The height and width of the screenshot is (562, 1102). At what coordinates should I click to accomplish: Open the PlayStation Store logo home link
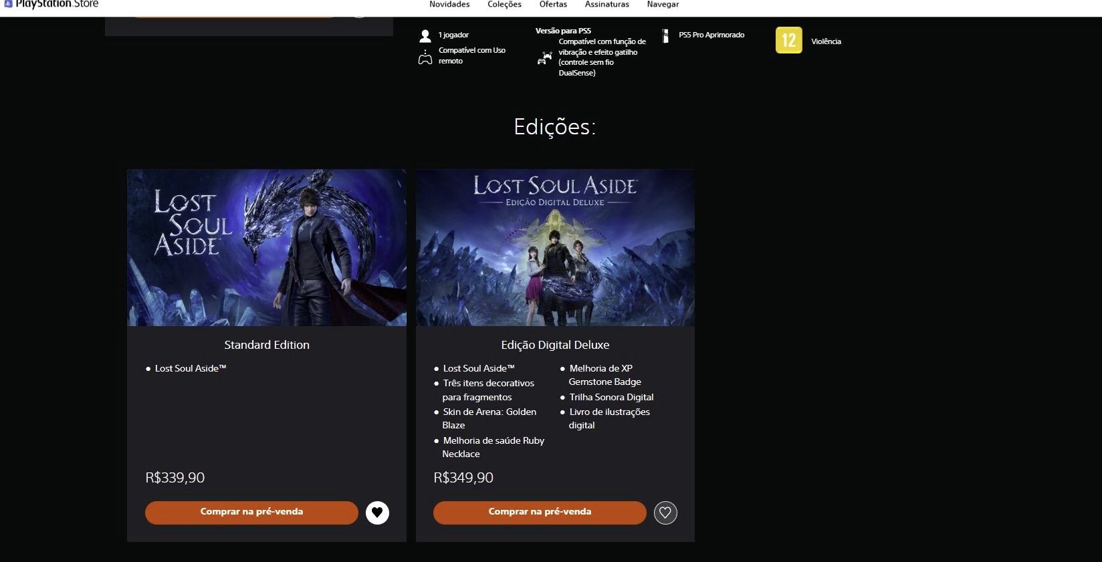pyautogui.click(x=51, y=4)
